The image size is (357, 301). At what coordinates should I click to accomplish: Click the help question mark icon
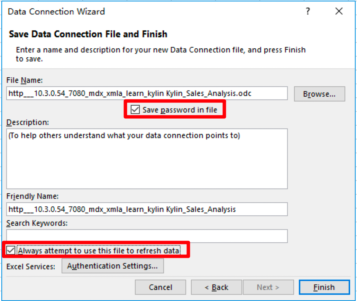[308, 12]
